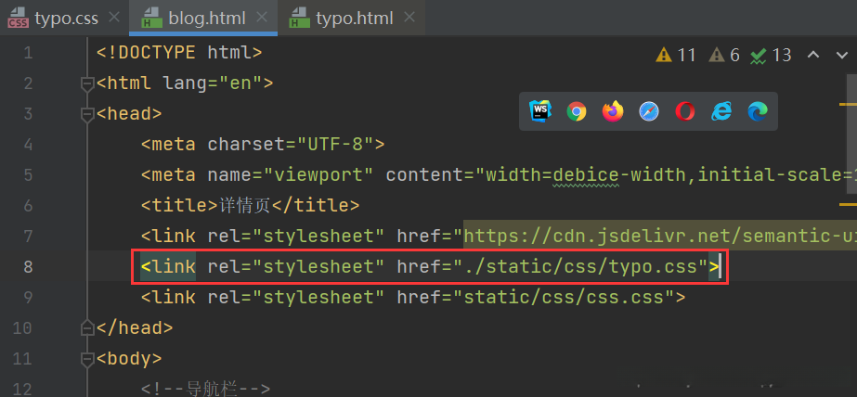The image size is (857, 397).
Task: Open the page in Opera
Action: point(685,111)
